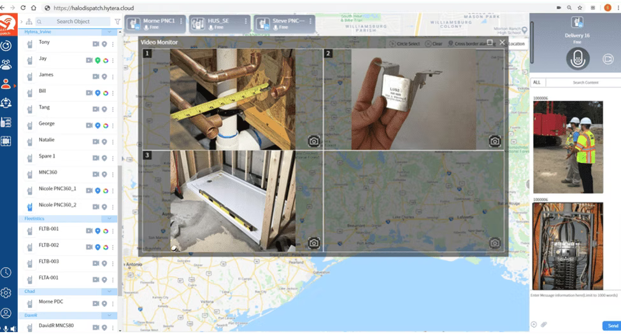Hold the push-to-talk microphone for Delivery 16

(578, 59)
